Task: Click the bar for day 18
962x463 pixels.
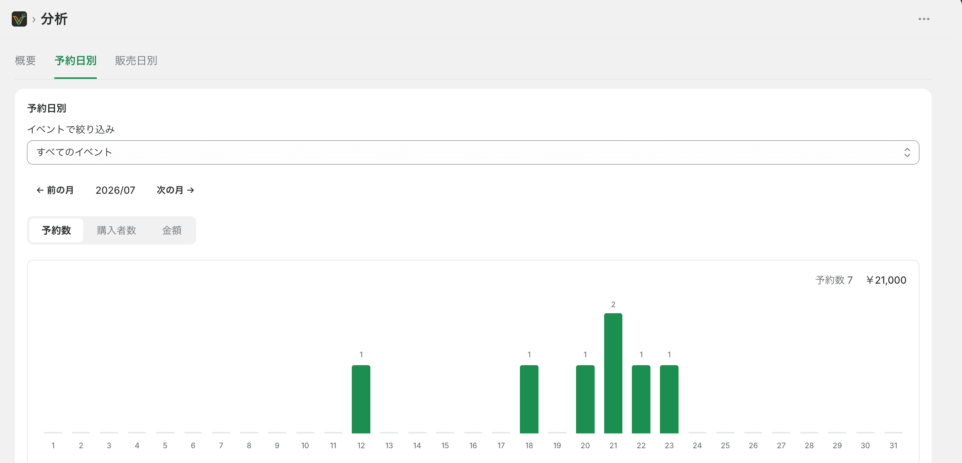Action: [x=529, y=399]
